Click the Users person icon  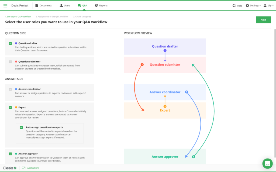[x=61, y=5]
